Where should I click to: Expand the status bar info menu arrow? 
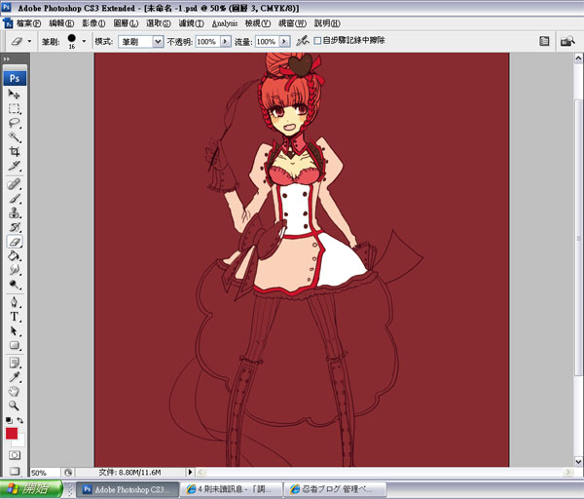191,472
